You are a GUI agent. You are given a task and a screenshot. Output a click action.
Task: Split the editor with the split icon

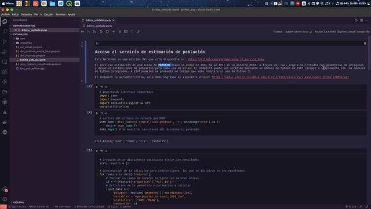361,20
